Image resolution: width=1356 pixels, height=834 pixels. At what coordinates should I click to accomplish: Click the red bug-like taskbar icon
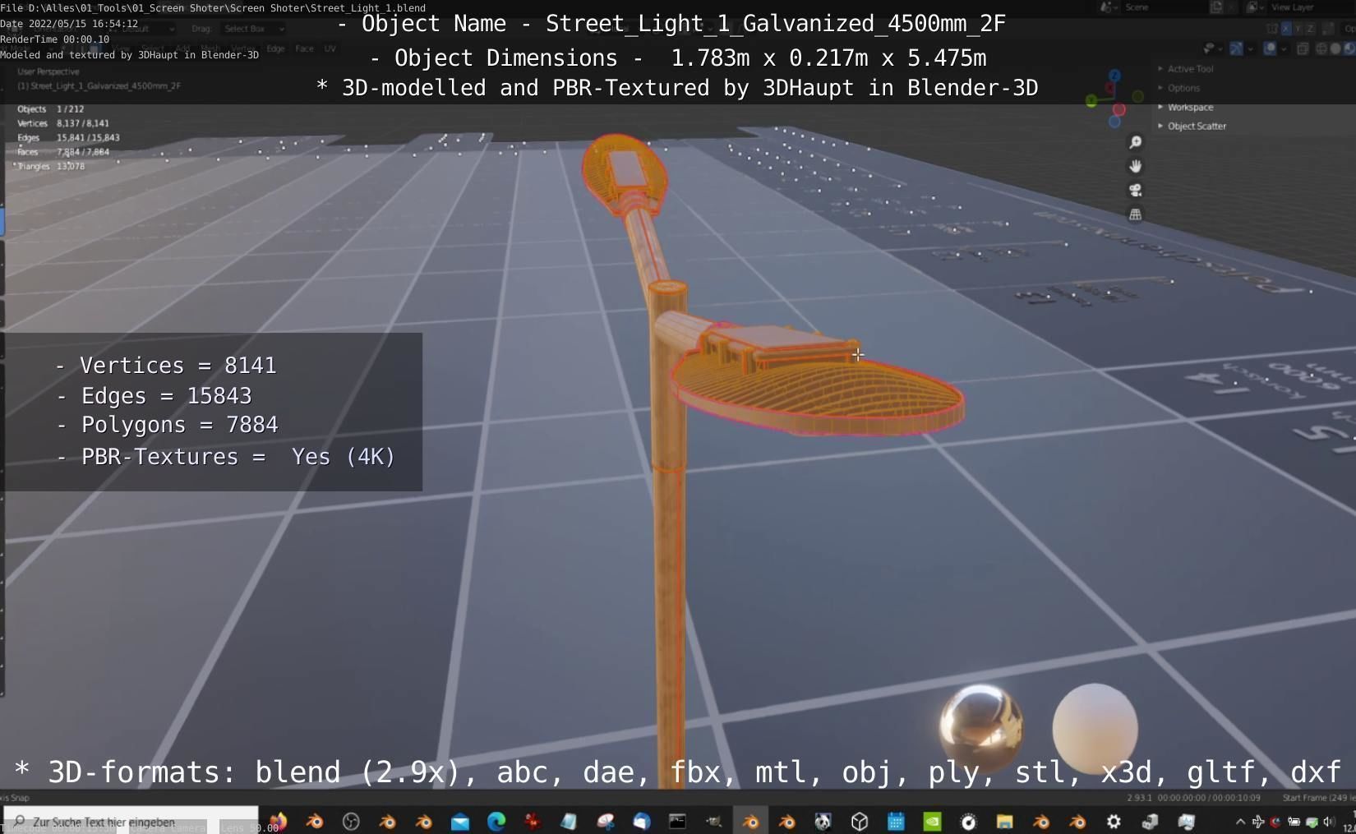click(x=533, y=821)
